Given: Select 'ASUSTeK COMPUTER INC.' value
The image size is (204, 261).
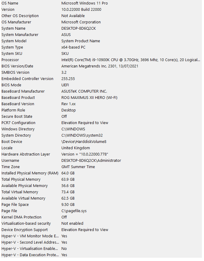Looking at the screenshot, I should coord(84,91).
